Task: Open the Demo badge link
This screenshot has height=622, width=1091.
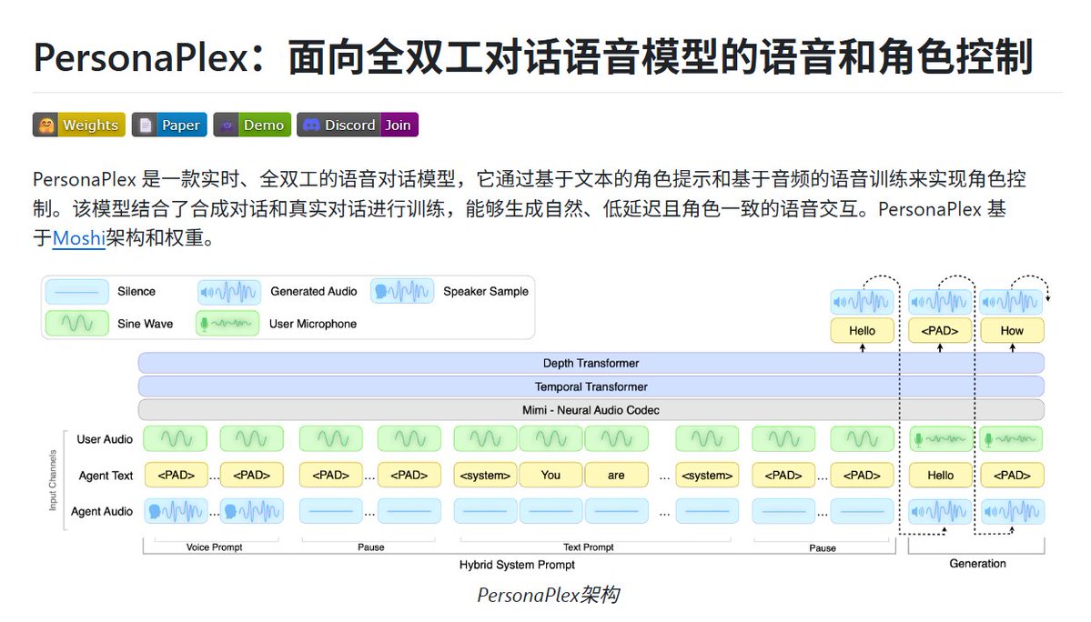Action: point(252,125)
